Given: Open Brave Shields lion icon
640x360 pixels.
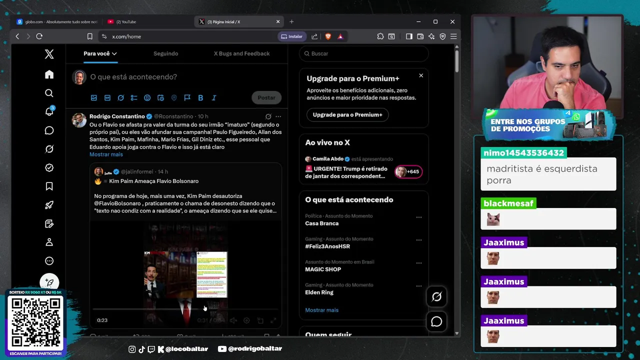Looking at the screenshot, I should pyautogui.click(x=328, y=36).
